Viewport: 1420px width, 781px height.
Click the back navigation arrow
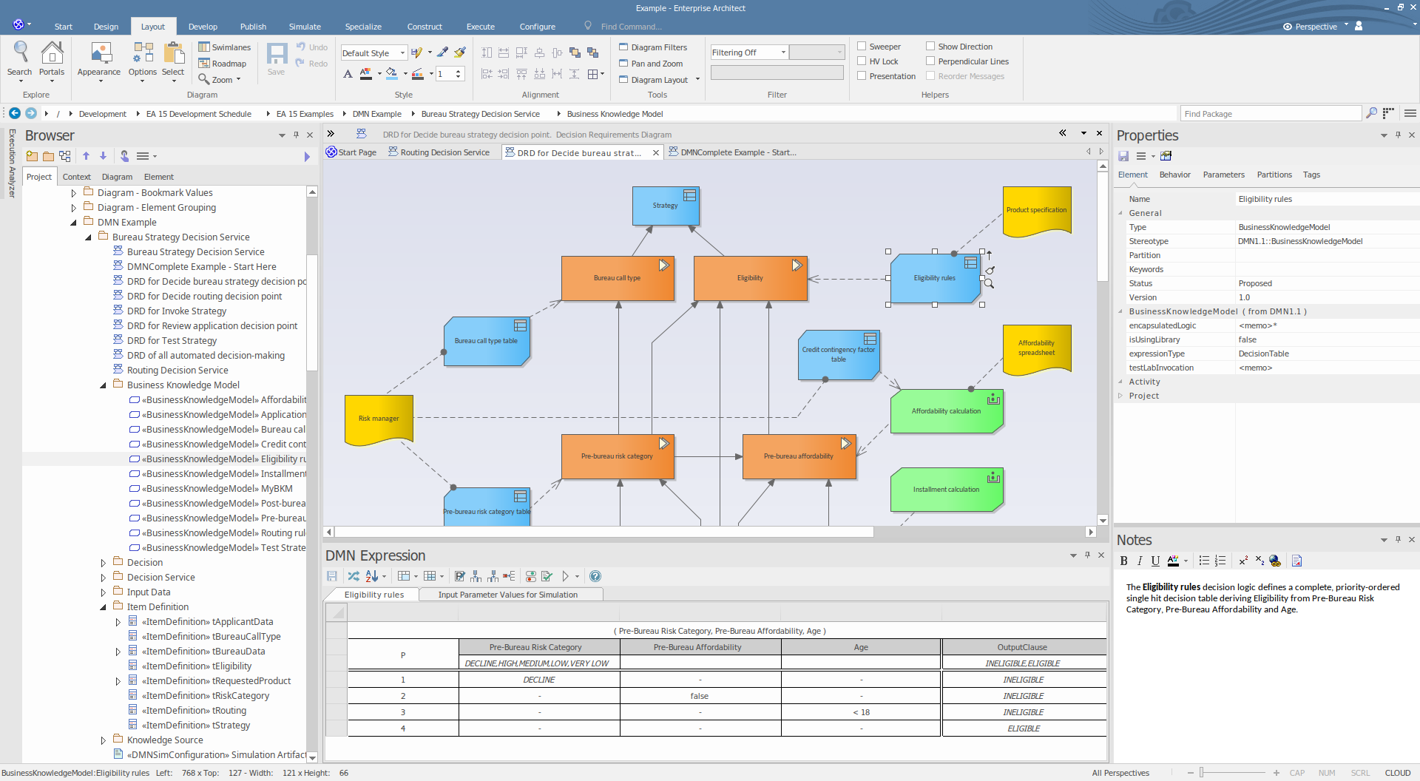[x=15, y=113]
